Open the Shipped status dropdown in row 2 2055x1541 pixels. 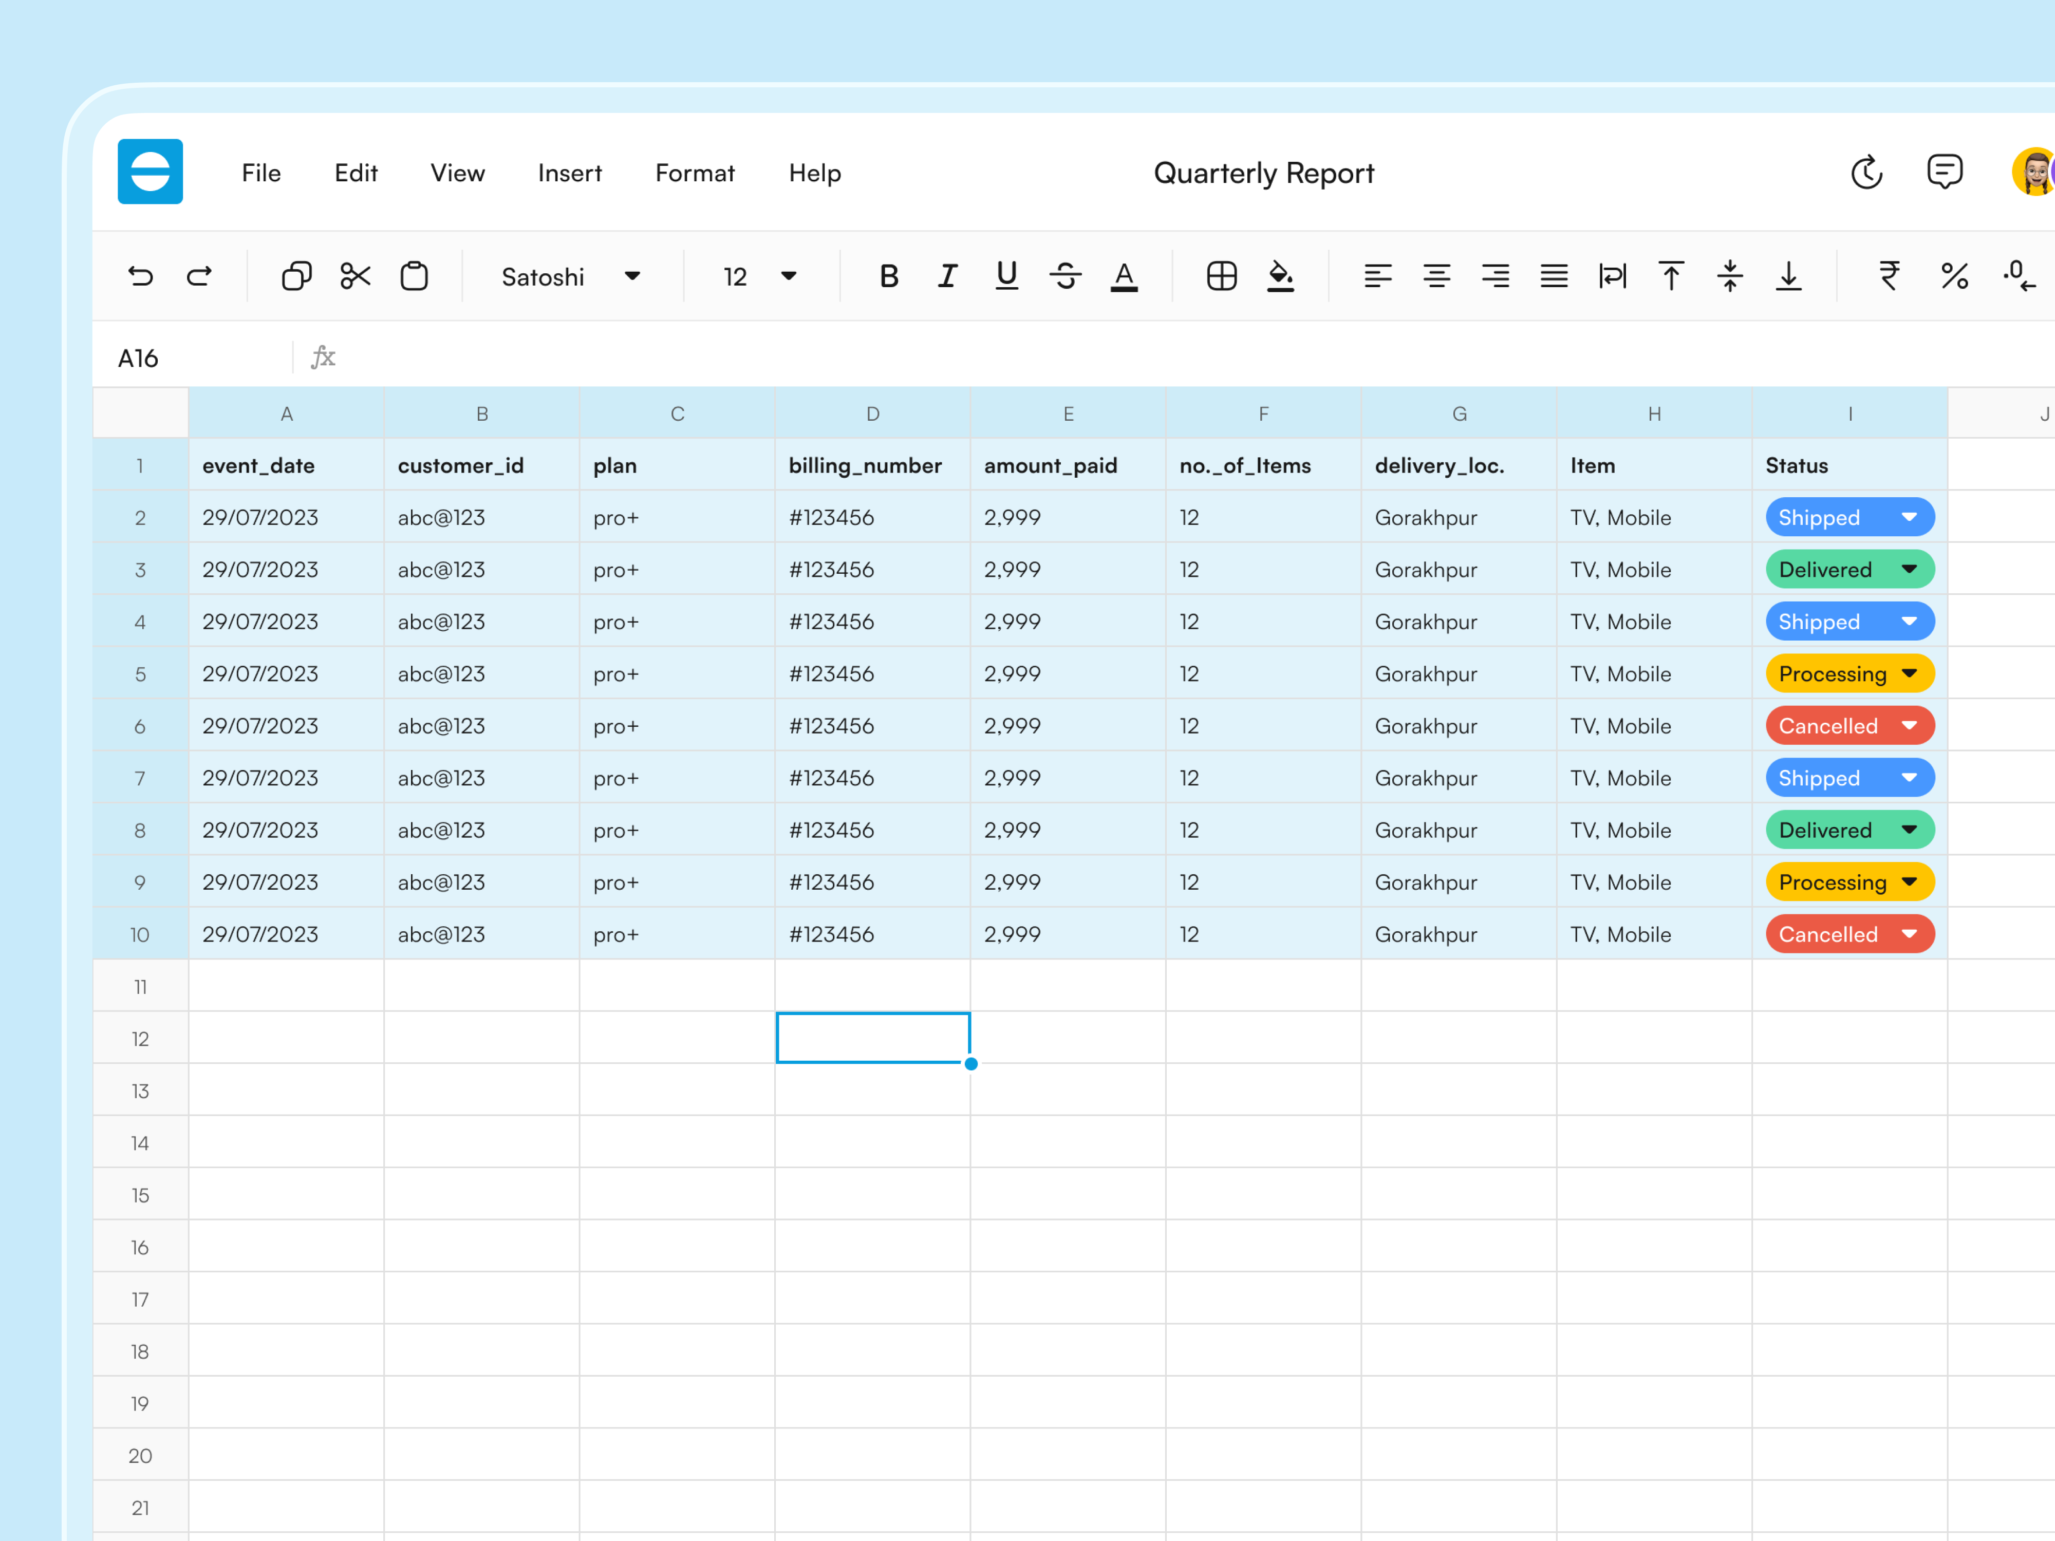coord(1909,517)
